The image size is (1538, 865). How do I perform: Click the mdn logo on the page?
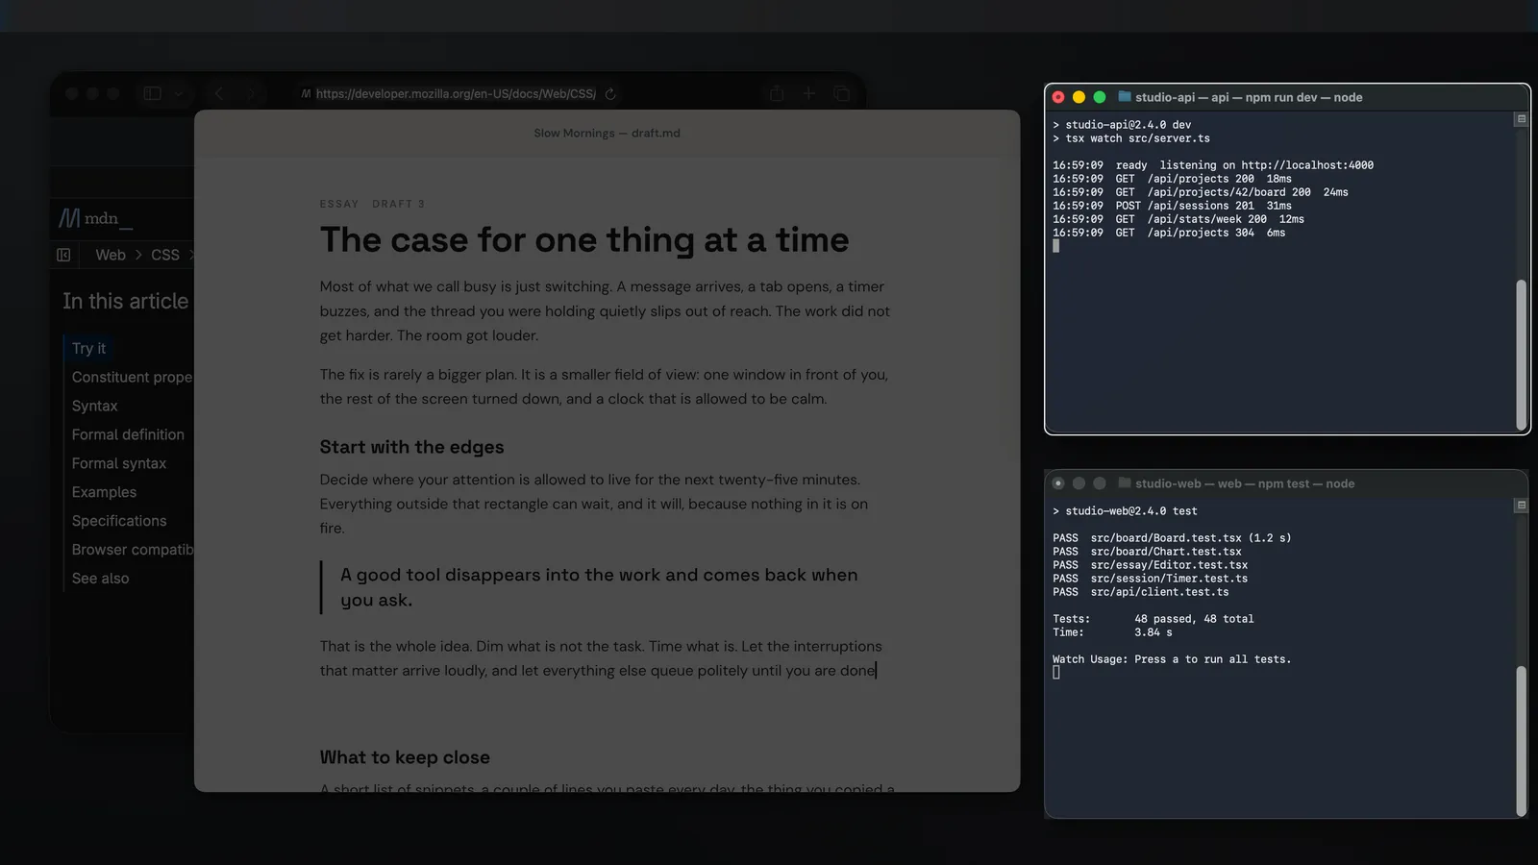[96, 219]
